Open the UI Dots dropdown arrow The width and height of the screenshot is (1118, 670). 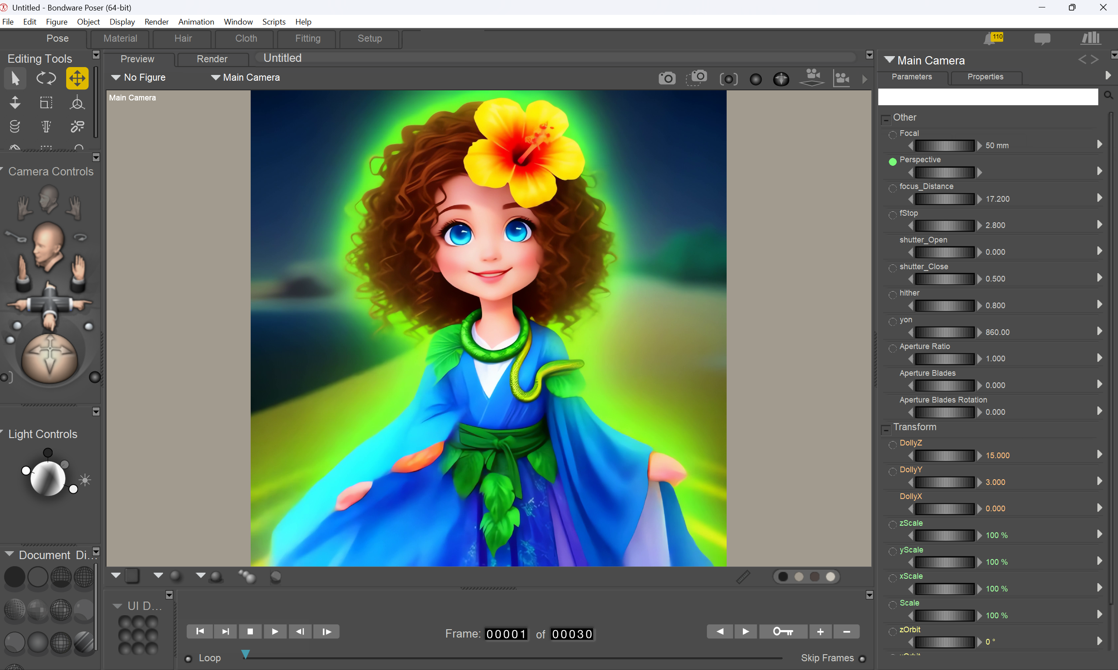[x=117, y=606]
